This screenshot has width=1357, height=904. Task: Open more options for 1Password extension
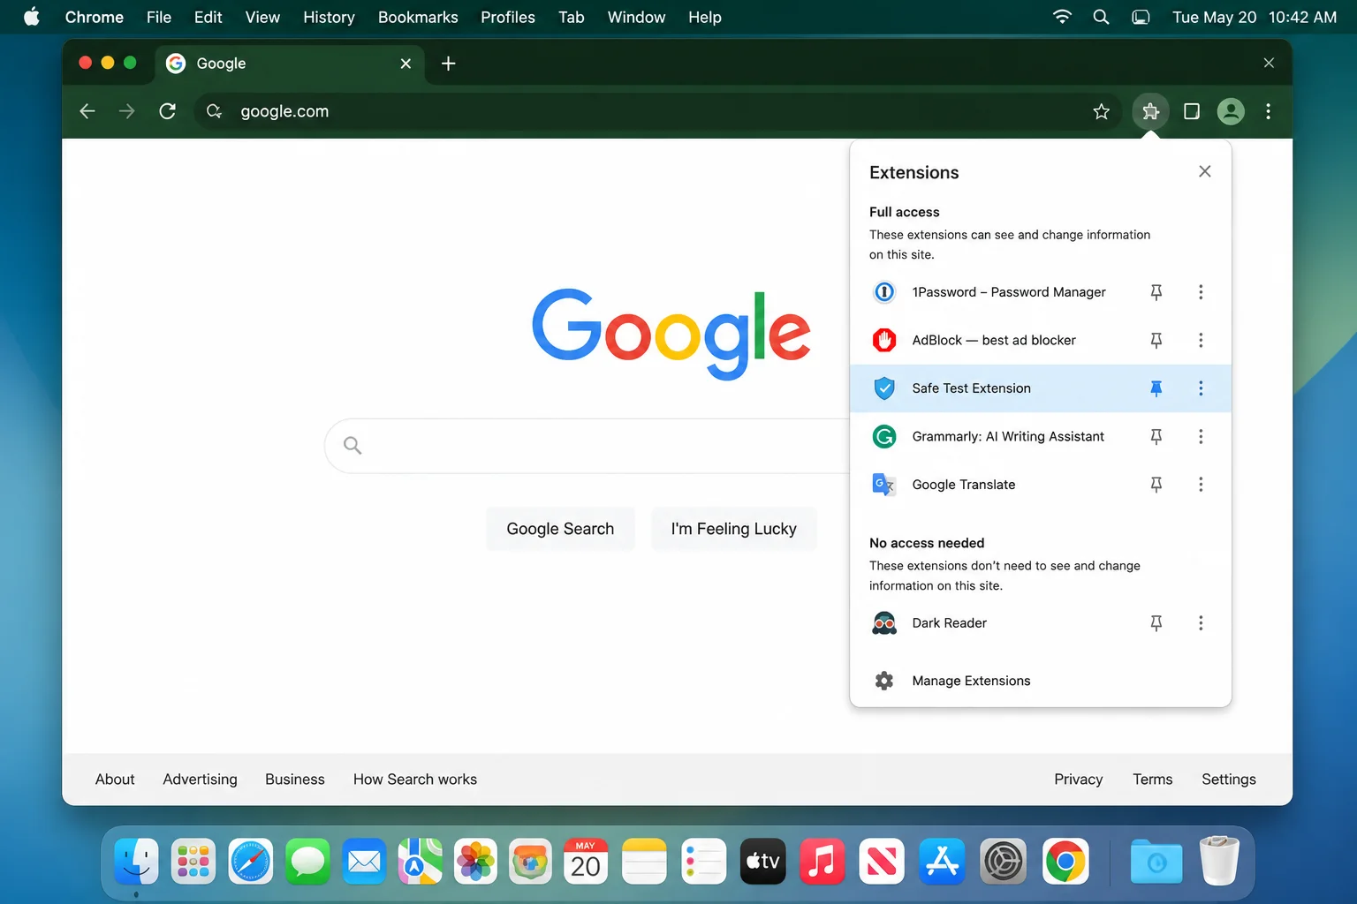coord(1201,292)
